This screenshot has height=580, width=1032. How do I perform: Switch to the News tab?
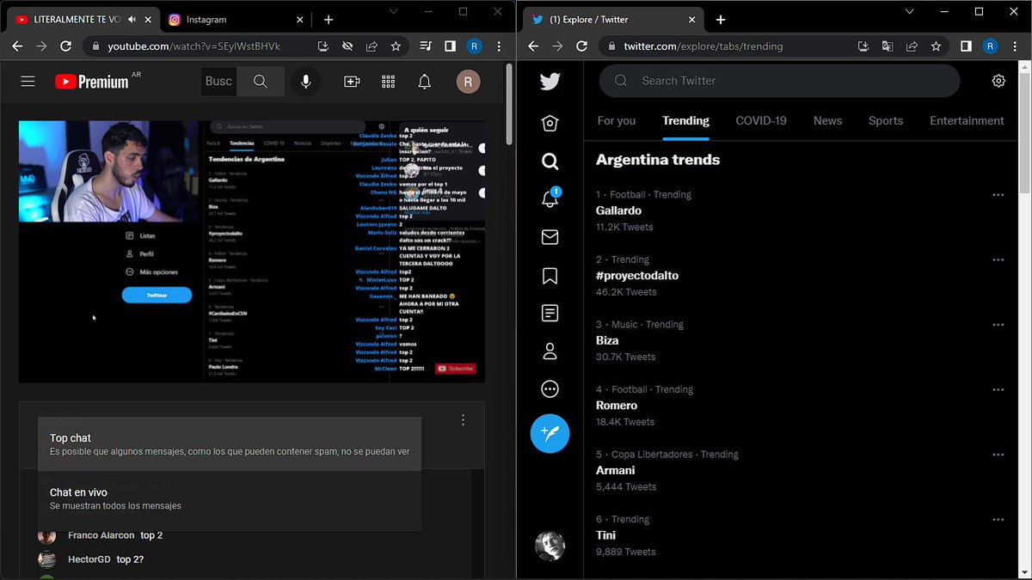point(827,121)
